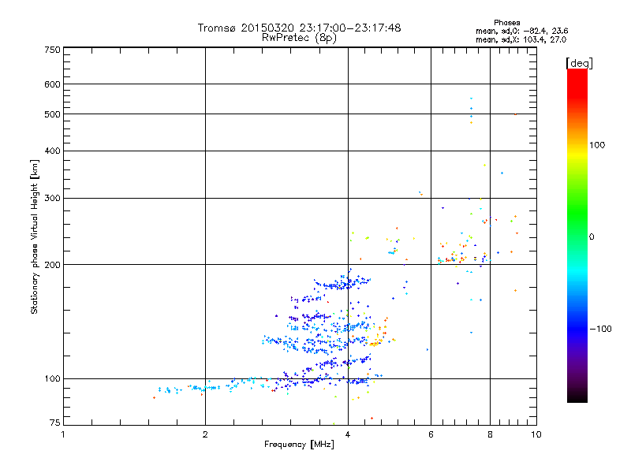
Task: Click x-axis tick label '1'
Action: (63, 434)
